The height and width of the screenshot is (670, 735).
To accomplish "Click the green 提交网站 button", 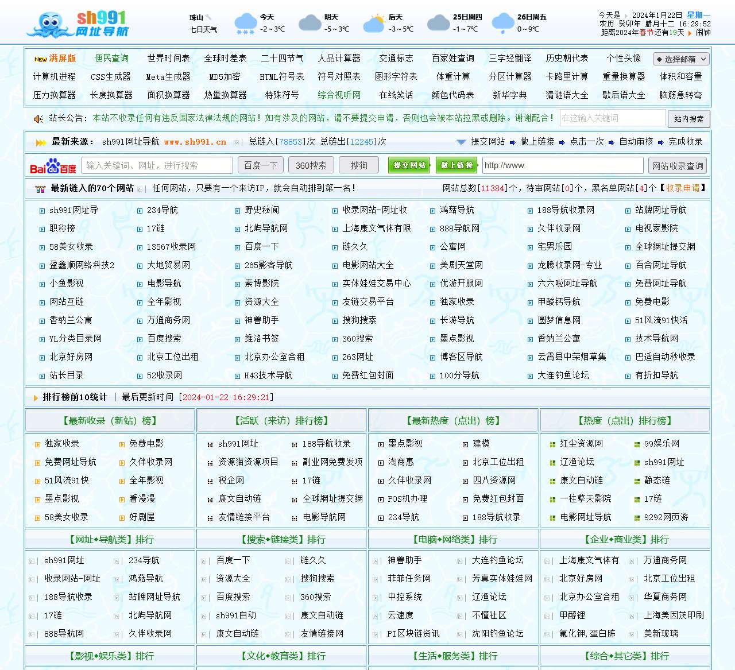I will coord(409,165).
